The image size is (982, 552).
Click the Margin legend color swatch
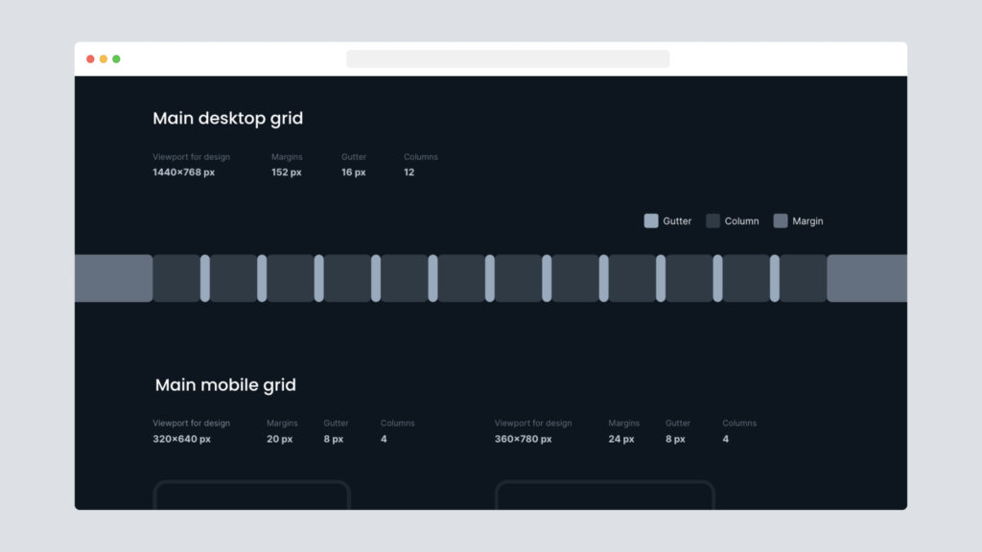[x=781, y=221]
